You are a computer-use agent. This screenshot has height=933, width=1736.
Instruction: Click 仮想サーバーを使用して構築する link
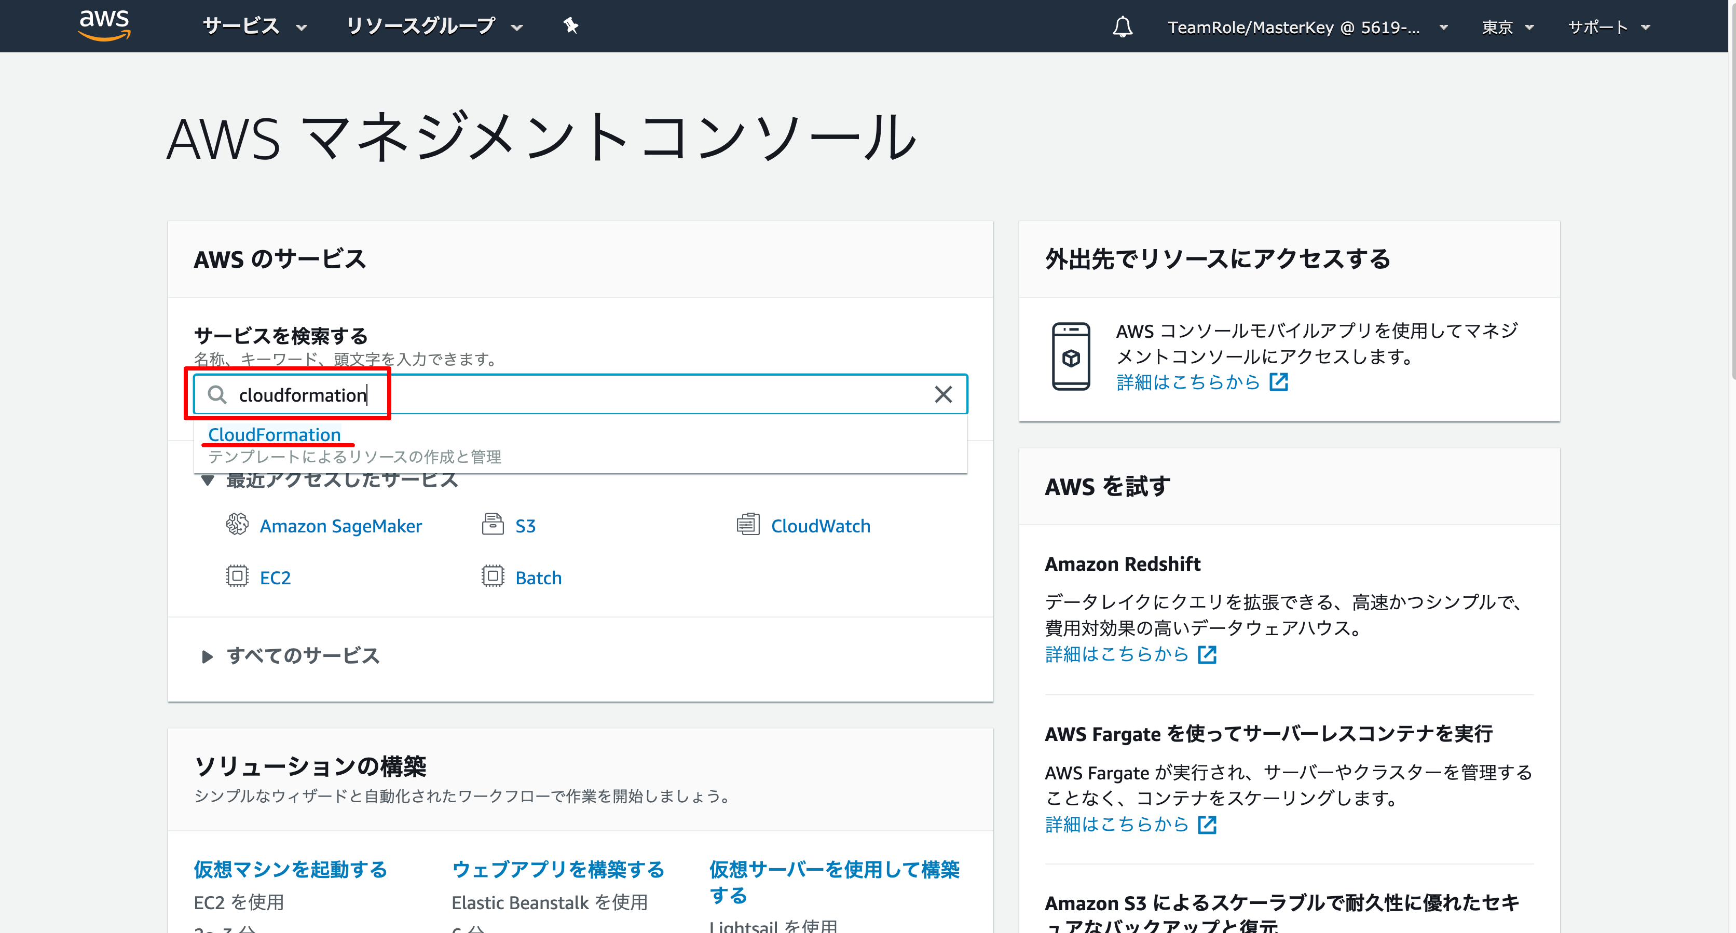[x=835, y=882]
